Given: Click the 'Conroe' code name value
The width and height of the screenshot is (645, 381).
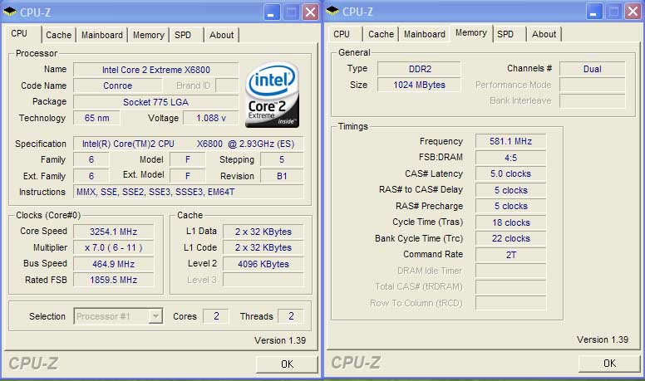Looking at the screenshot, I should [118, 85].
